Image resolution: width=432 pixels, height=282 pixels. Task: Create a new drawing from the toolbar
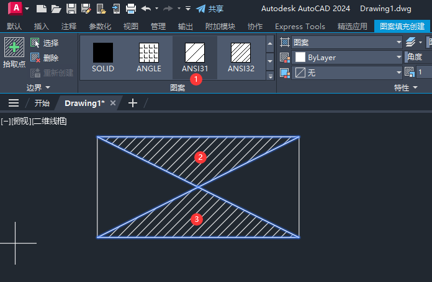tap(42, 9)
